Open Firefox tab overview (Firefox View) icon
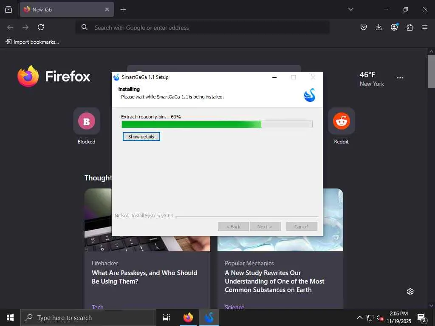 [8, 9]
